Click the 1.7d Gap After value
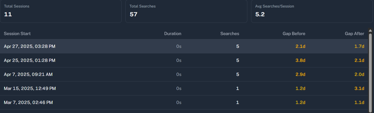 (359, 46)
